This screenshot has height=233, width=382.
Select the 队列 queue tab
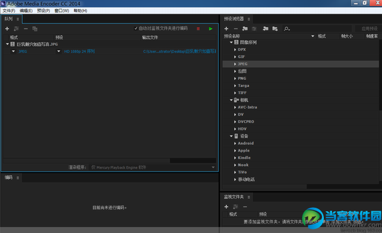tap(9, 19)
